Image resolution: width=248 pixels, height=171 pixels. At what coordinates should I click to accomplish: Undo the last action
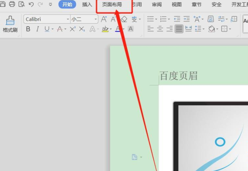click(x=31, y=4)
